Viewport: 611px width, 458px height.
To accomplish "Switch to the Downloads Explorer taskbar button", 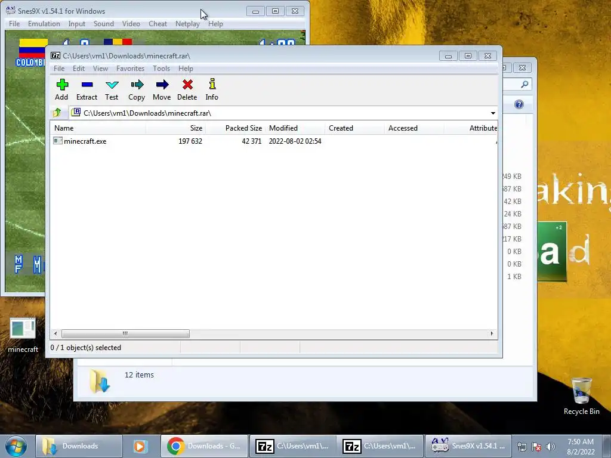I will pos(79,446).
